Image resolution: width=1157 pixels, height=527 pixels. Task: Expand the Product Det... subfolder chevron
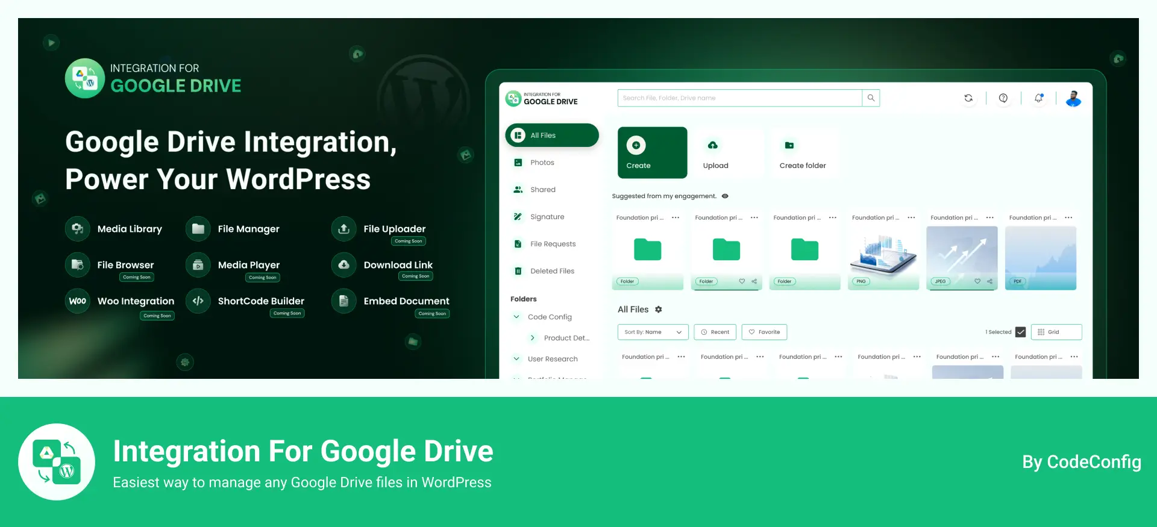click(x=532, y=338)
